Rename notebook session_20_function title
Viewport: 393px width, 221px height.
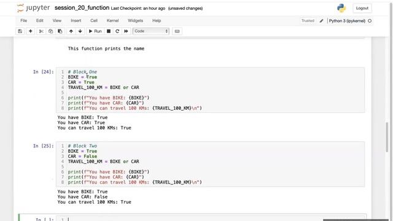[82, 8]
